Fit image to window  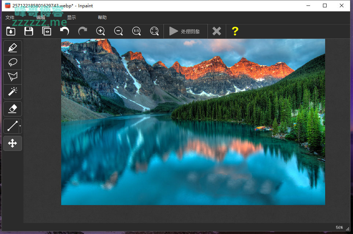tap(154, 31)
